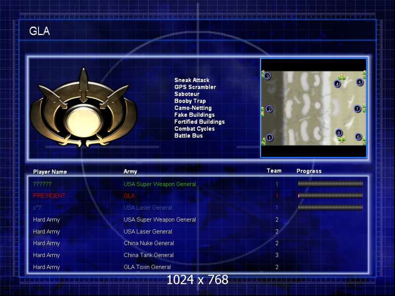Image resolution: width=395 pixels, height=296 pixels.
Task: Click the greyed USA Laser General army
Action: click(x=148, y=208)
